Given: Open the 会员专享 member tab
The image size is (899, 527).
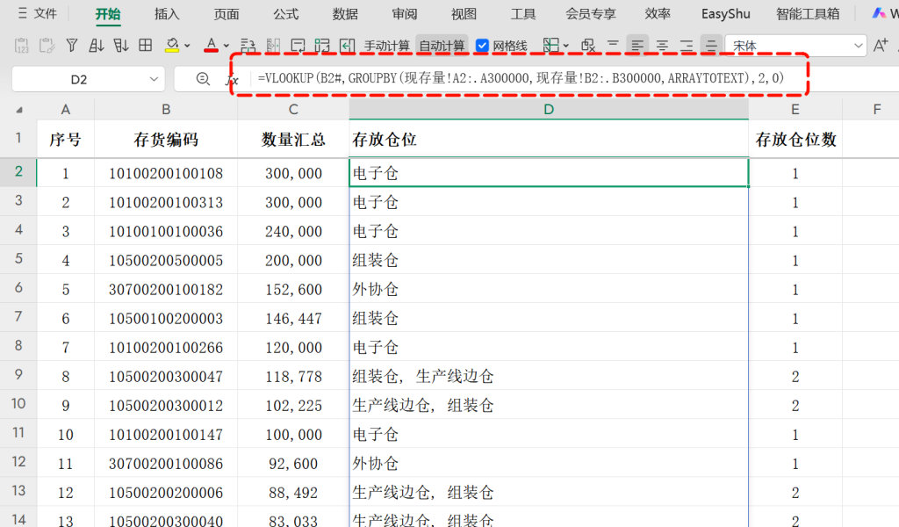Looking at the screenshot, I should coord(591,14).
